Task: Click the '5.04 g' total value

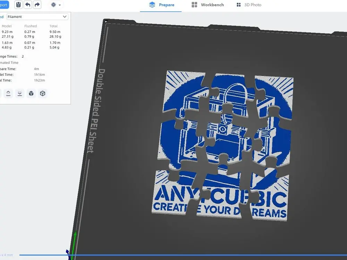Action: point(54,47)
